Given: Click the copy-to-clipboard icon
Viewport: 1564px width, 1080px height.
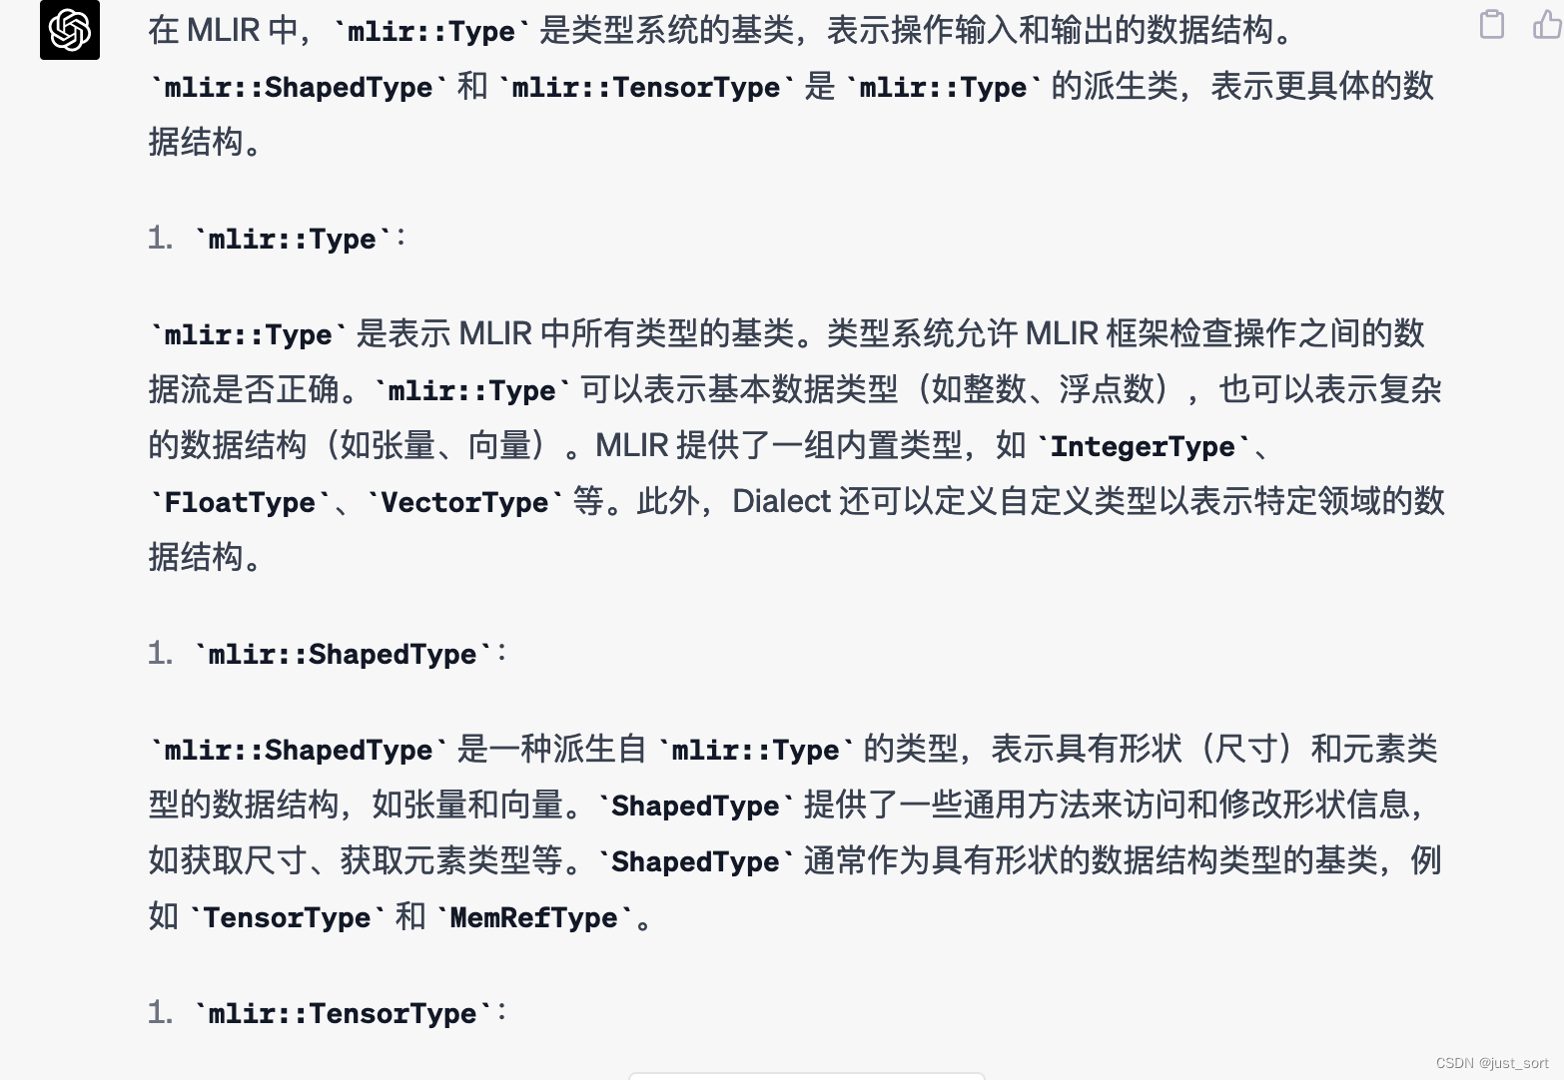Looking at the screenshot, I should point(1492,25).
